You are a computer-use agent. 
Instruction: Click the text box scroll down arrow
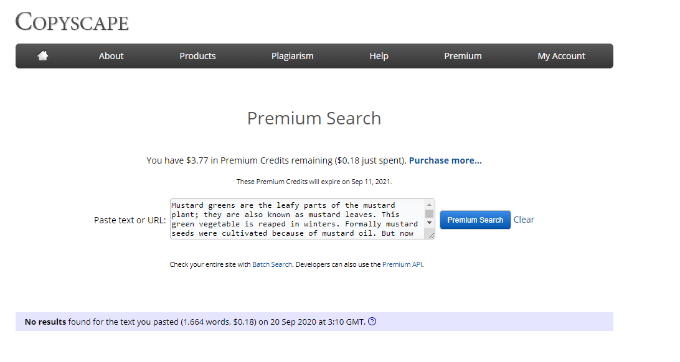point(429,223)
